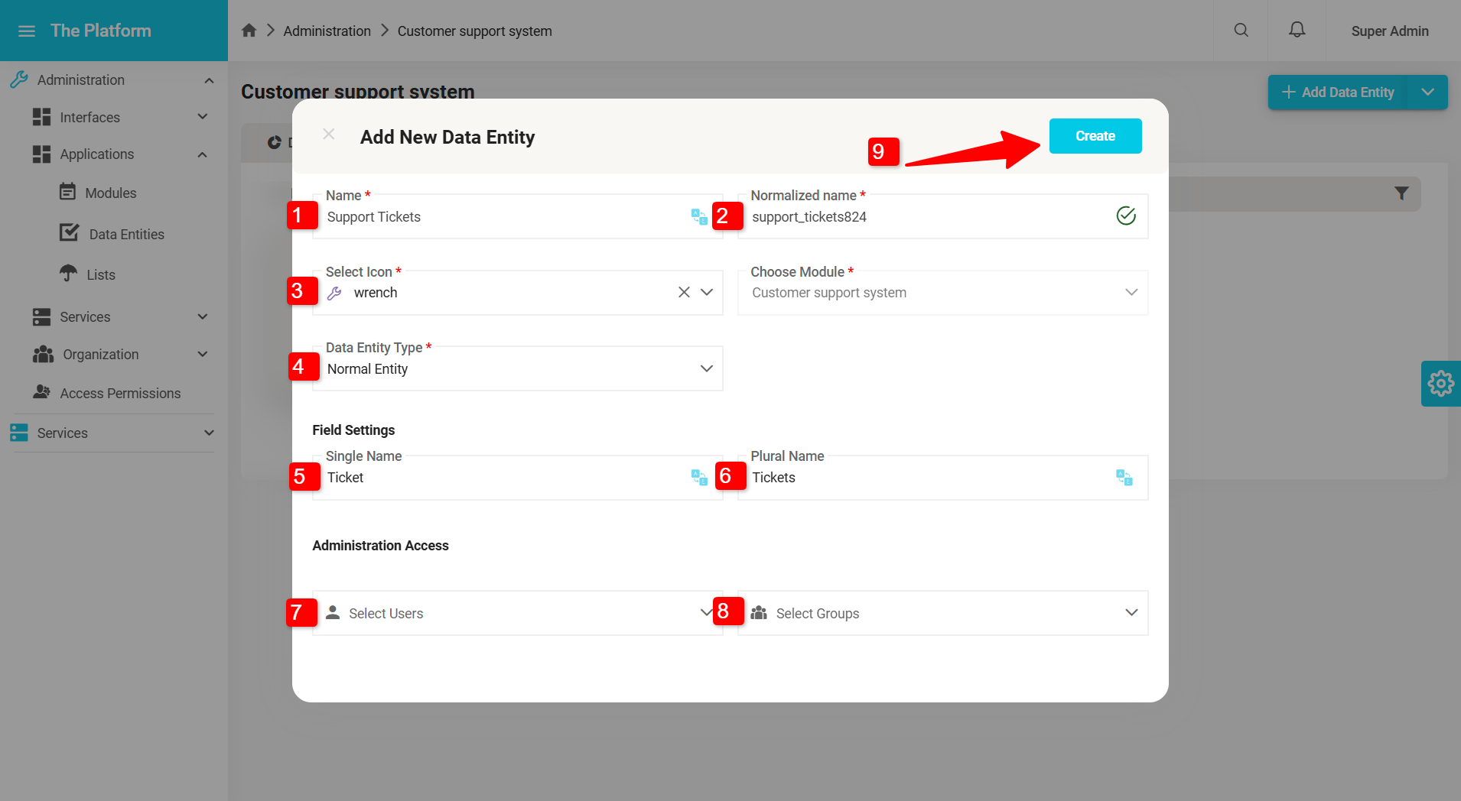Open the Choose Module dropdown
The width and height of the screenshot is (1461, 801).
(x=1131, y=292)
